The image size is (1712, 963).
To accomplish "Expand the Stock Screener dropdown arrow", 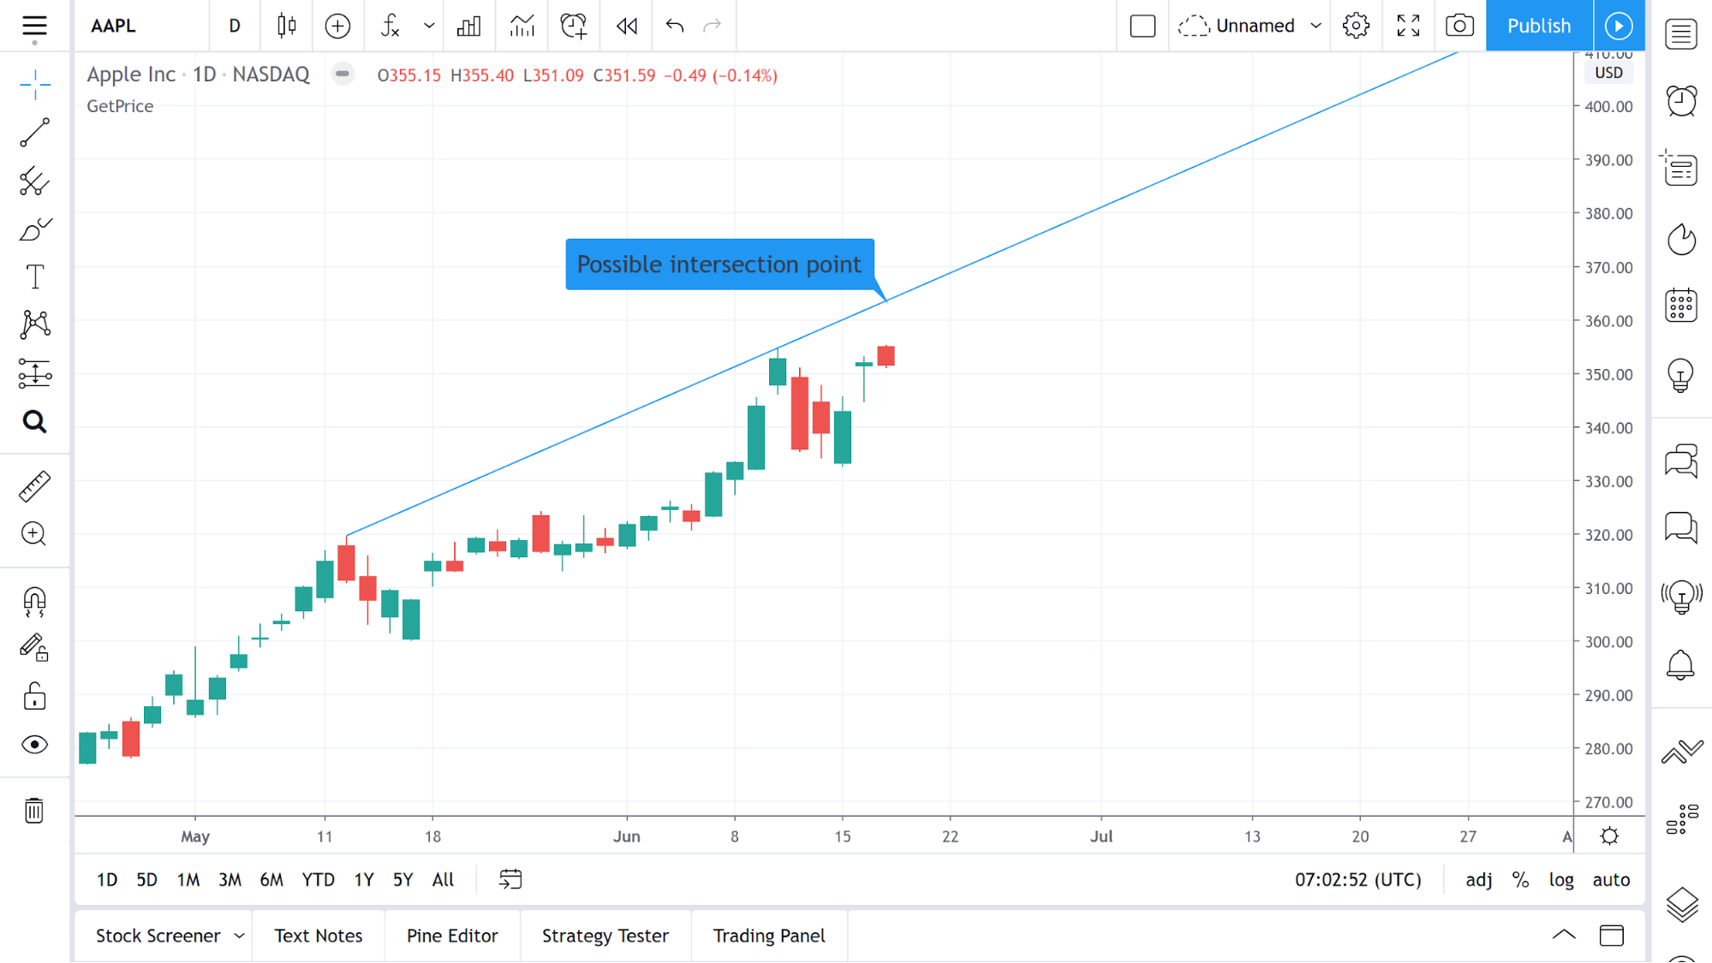I will coord(239,936).
